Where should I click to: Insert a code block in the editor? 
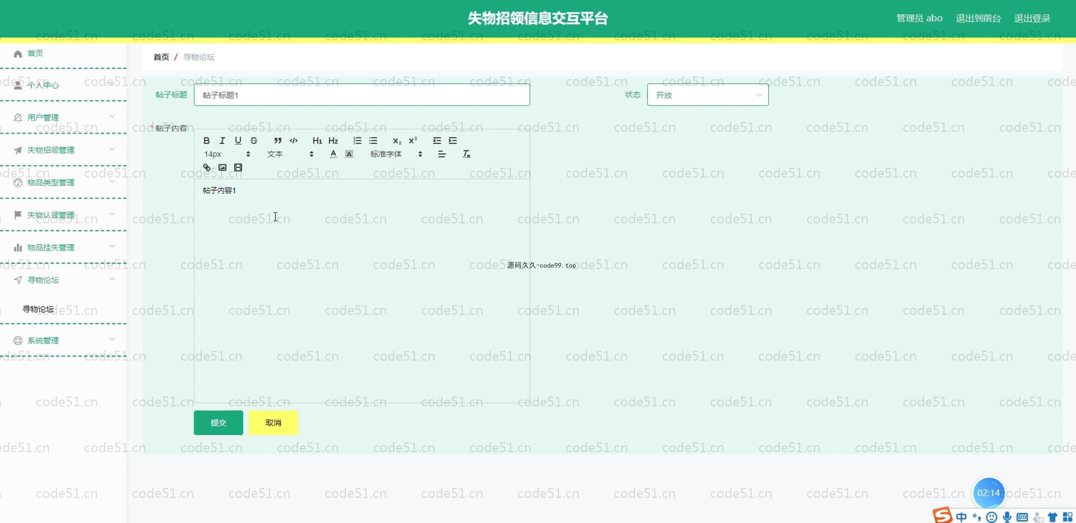(294, 141)
